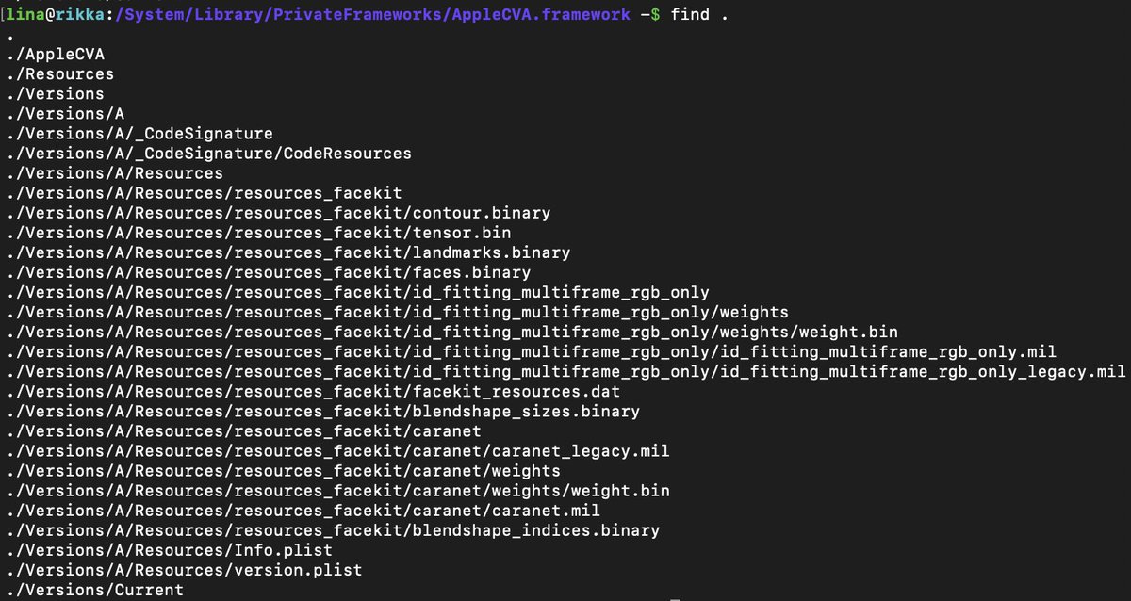Select the './Versions/A/Resources' line
The width and height of the screenshot is (1131, 601).
(114, 173)
